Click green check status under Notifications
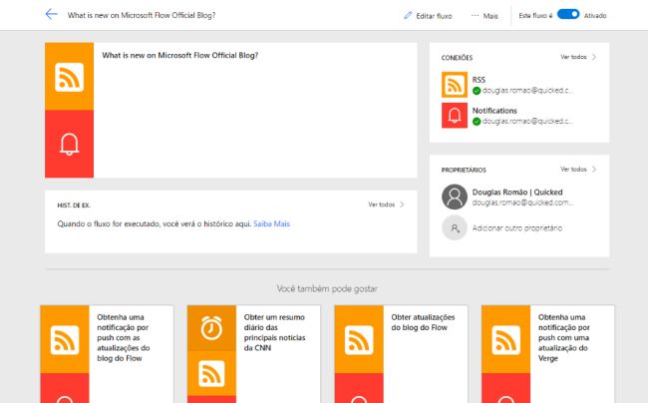Image resolution: width=648 pixels, height=403 pixels. coord(477,122)
